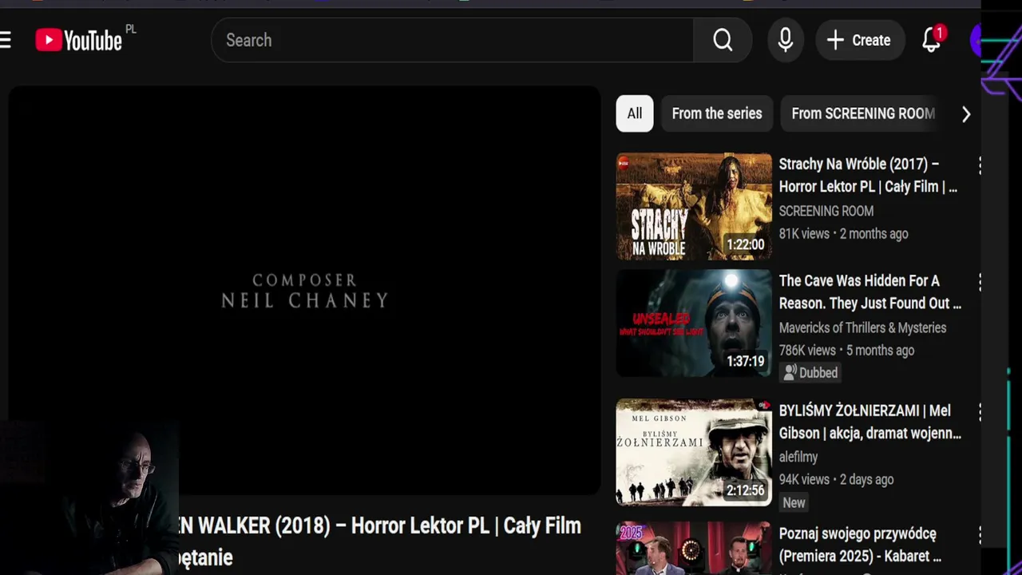Focus the Search input field
The height and width of the screenshot is (575, 1022).
(x=453, y=40)
